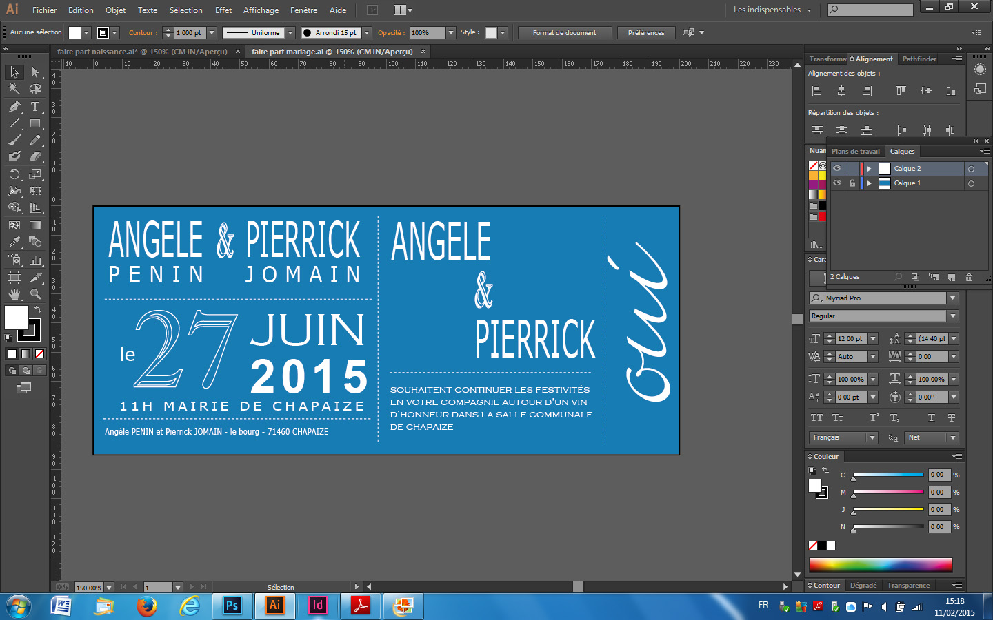This screenshot has height=620, width=993.
Task: Click the delete layer trash icon
Action: pos(969,277)
